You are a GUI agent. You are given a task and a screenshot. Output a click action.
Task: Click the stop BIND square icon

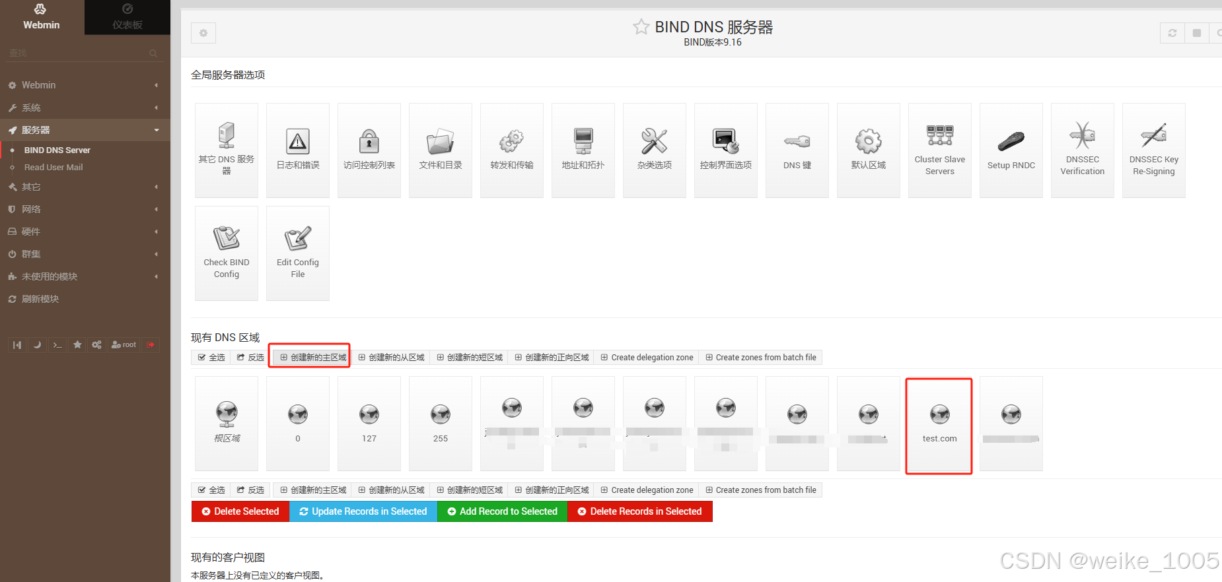point(1197,33)
